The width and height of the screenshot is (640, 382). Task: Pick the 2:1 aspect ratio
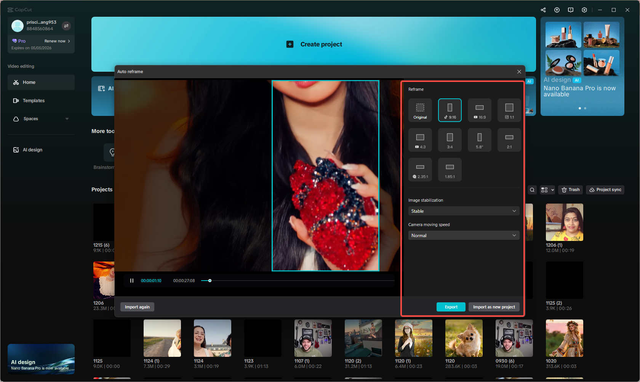pos(509,140)
